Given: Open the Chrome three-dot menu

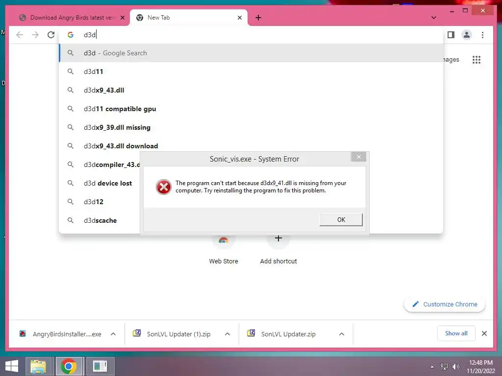Looking at the screenshot, I should [482, 35].
